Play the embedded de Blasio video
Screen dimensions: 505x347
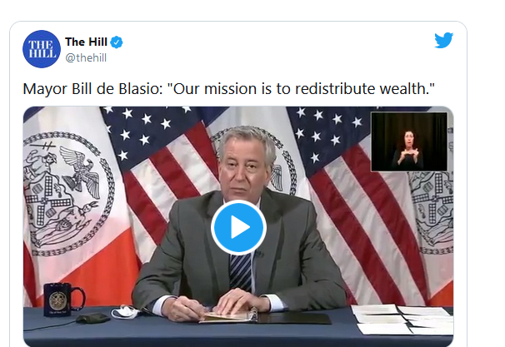tap(238, 227)
